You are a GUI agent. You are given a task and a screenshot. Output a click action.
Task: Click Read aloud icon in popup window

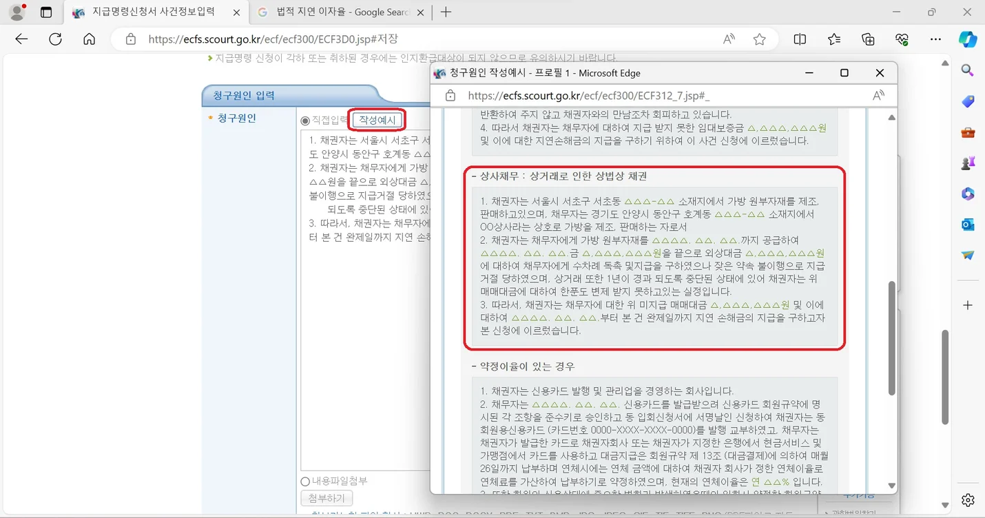[x=878, y=96]
